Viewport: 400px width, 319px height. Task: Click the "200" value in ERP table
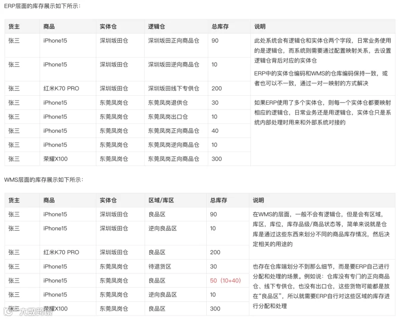[216, 89]
